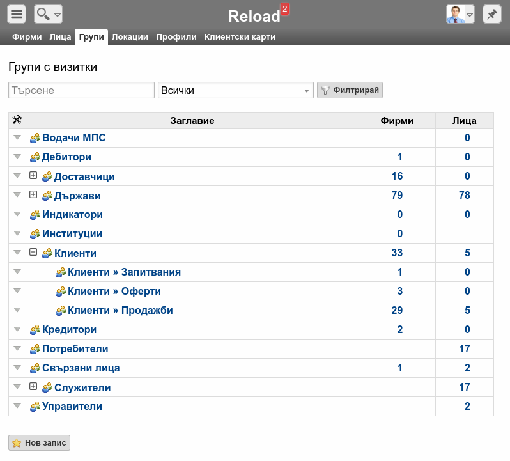The width and height of the screenshot is (510, 461).
Task: Focus the Търсене search field
Action: point(81,90)
